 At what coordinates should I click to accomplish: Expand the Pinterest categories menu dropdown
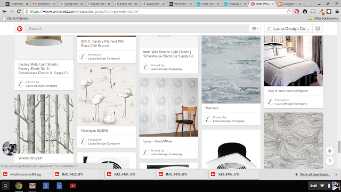pos(255,28)
